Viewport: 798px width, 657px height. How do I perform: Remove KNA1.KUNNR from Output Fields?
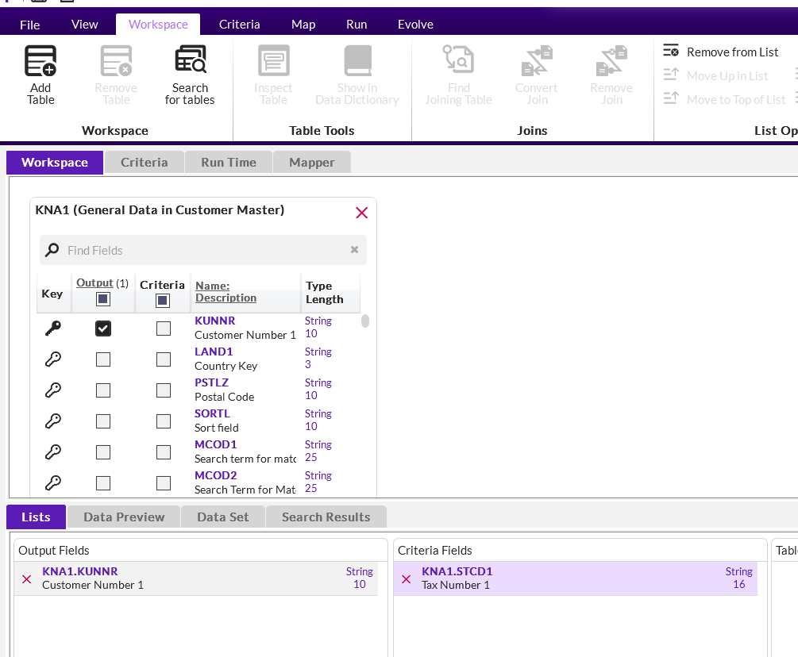pyautogui.click(x=27, y=579)
